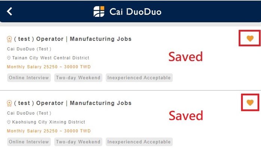Click the location pin beside Tainan City
Screen dimensions: 261x154
(x=9, y=58)
